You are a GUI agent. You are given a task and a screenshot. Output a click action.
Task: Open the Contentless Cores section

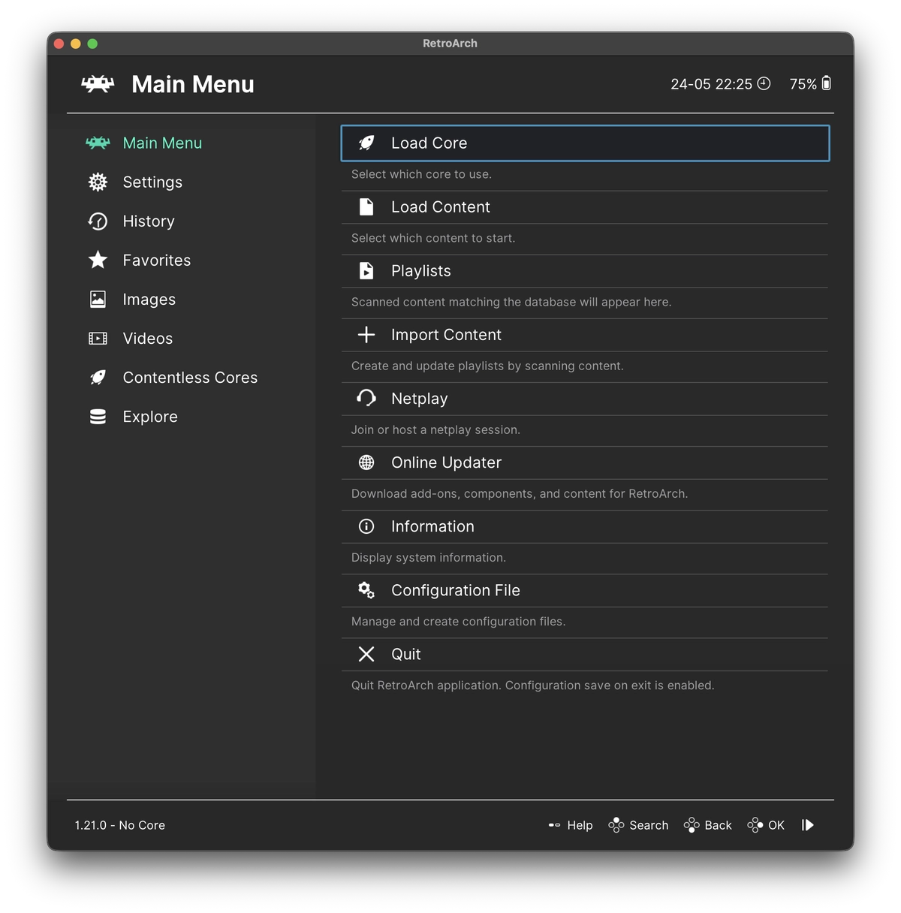(190, 378)
